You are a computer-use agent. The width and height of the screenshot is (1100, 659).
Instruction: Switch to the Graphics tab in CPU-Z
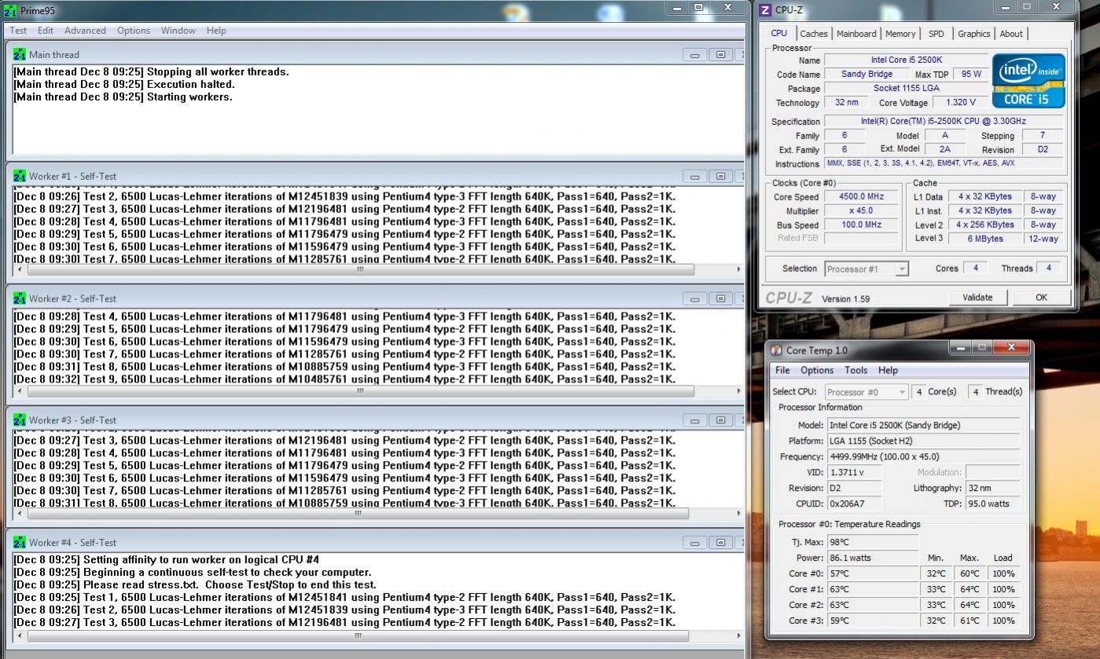coord(973,34)
